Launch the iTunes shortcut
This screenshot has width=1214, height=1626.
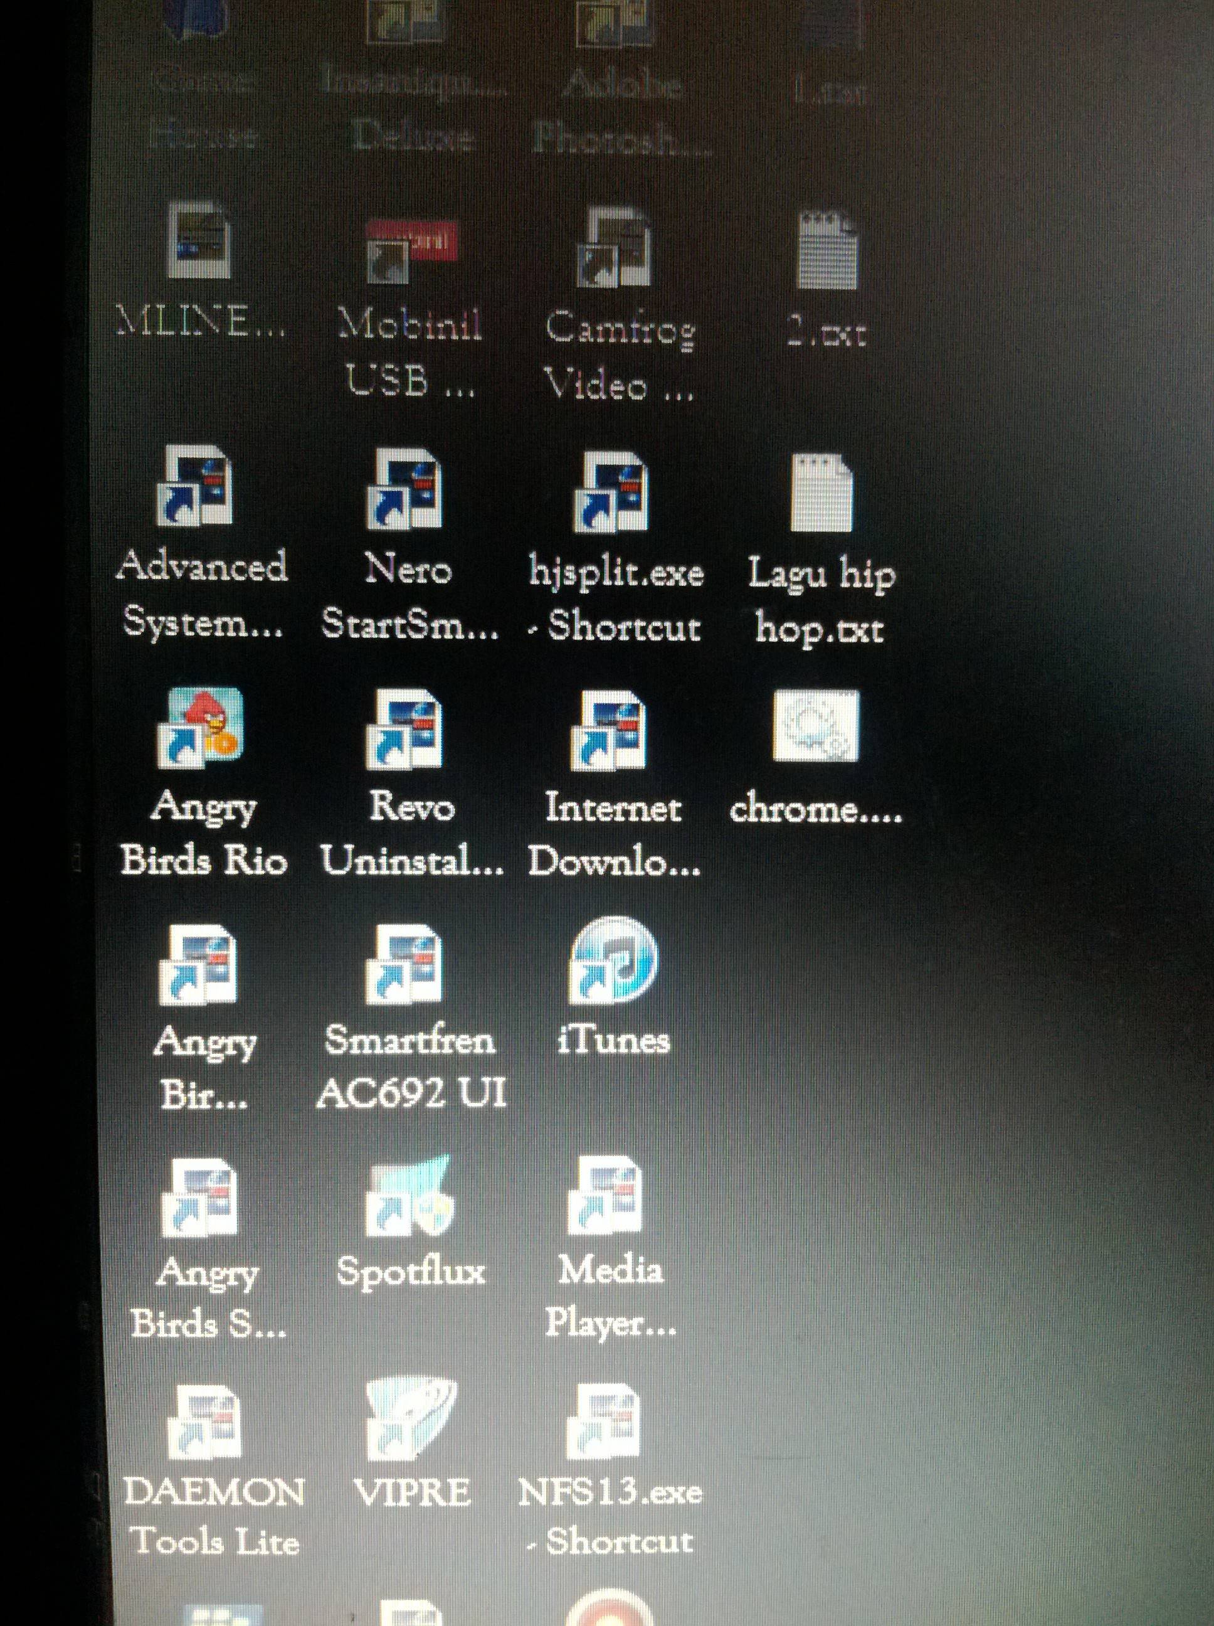click(614, 960)
